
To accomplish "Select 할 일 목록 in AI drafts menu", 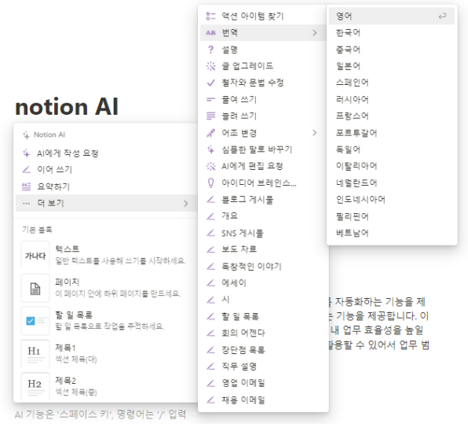I will [x=263, y=316].
